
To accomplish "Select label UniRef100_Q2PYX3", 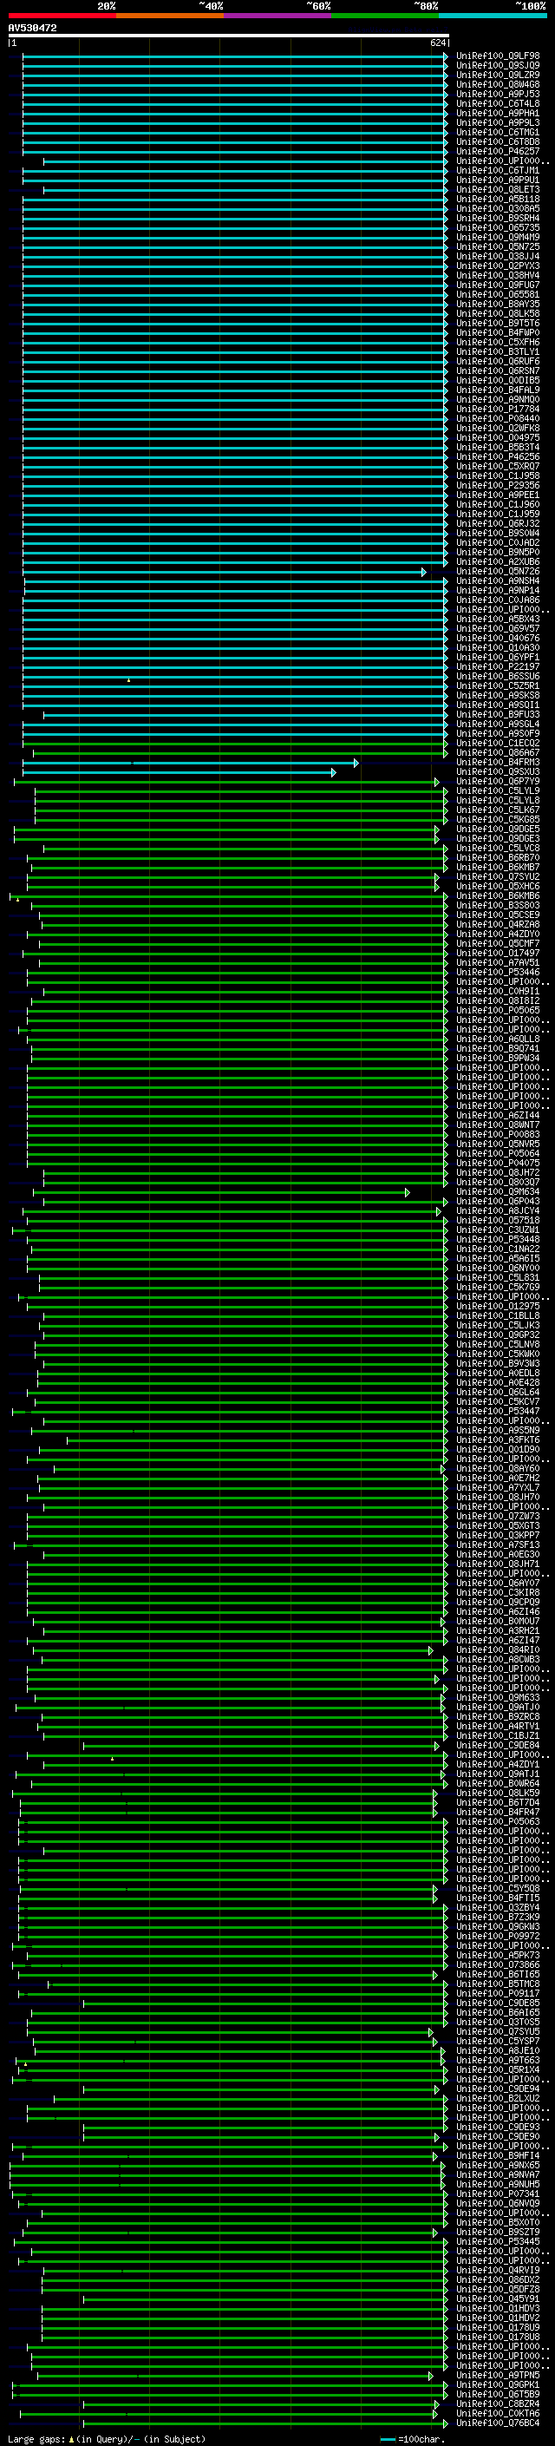I will pos(498,266).
